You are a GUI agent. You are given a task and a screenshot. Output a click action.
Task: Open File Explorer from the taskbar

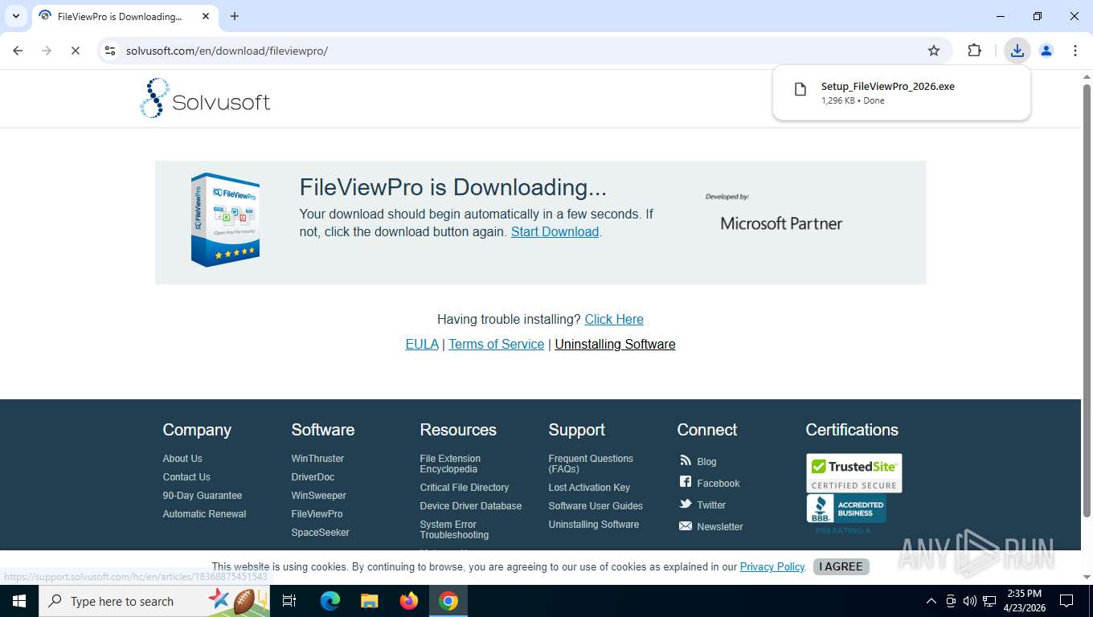click(369, 601)
